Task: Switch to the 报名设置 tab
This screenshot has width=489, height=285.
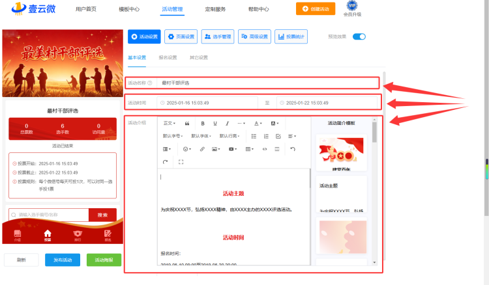Action: pos(168,57)
